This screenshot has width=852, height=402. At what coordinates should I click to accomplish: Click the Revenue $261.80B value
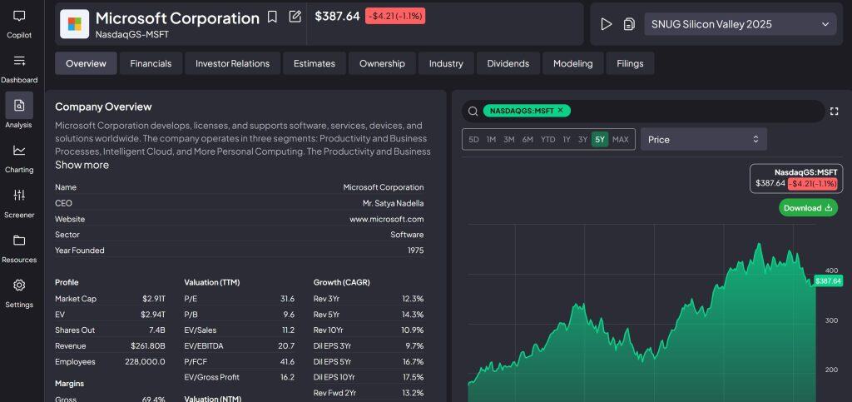(148, 345)
